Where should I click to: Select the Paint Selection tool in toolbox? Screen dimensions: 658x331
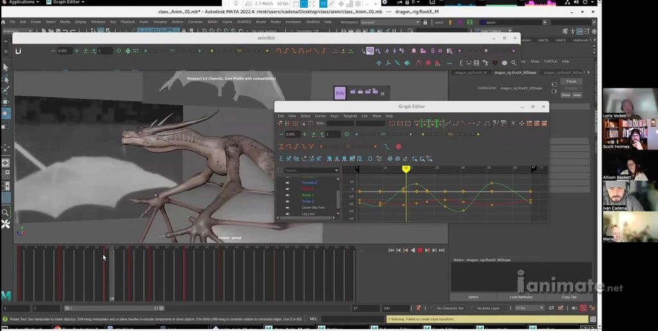pyautogui.click(x=5, y=90)
